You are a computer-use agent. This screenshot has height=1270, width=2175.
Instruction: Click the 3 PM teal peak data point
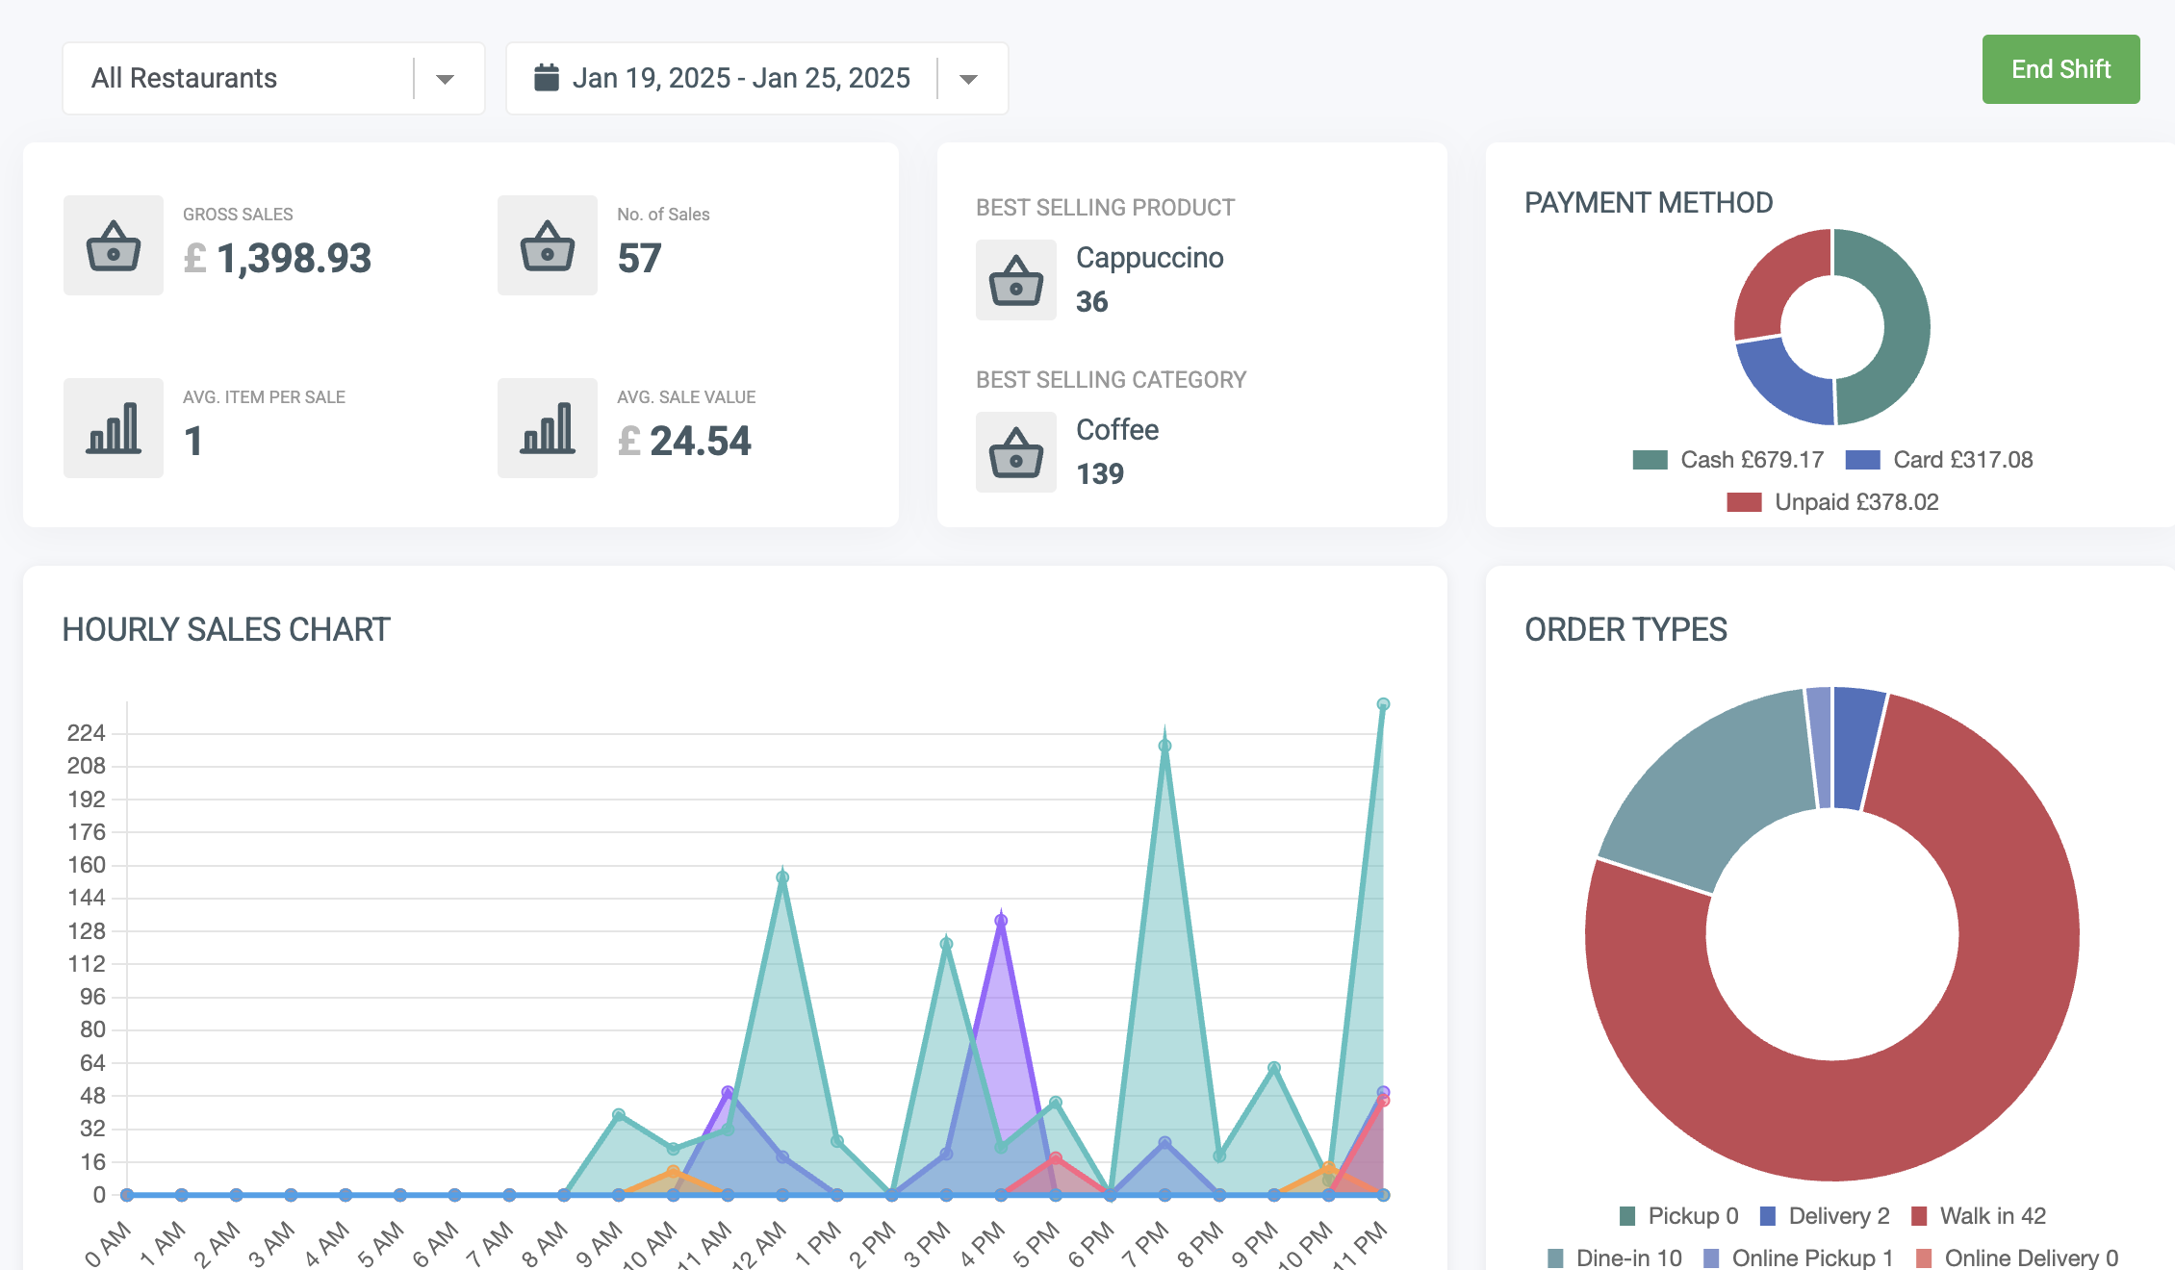(946, 944)
